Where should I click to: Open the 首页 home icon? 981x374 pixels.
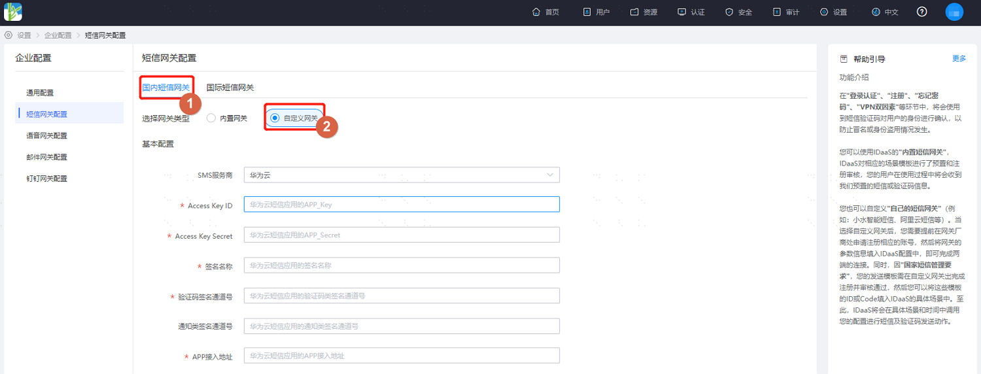[536, 12]
